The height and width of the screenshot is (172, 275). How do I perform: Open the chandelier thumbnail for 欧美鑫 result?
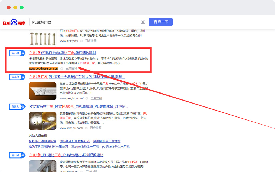click(x=42, y=121)
